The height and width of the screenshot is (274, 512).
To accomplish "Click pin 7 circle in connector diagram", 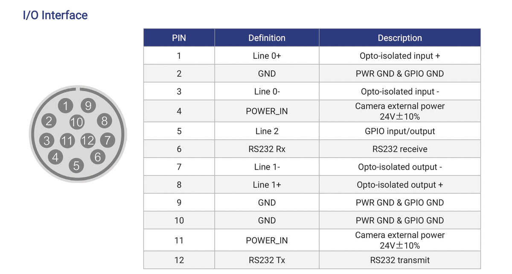I will tap(108, 140).
